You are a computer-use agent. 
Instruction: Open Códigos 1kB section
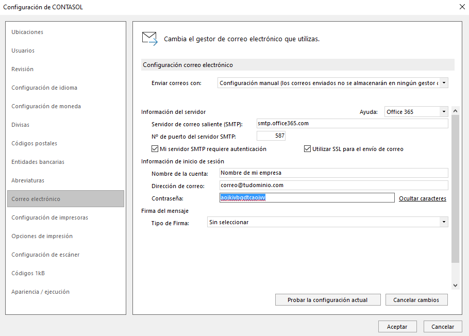tap(28, 273)
